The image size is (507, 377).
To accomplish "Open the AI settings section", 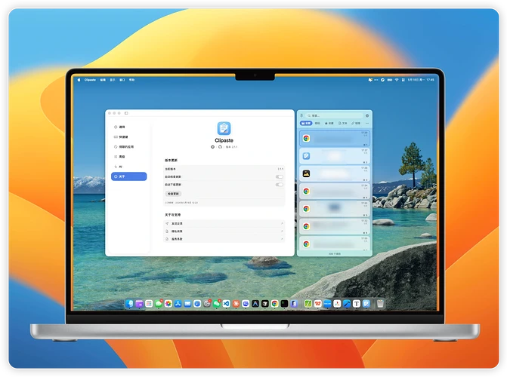I will [x=128, y=167].
